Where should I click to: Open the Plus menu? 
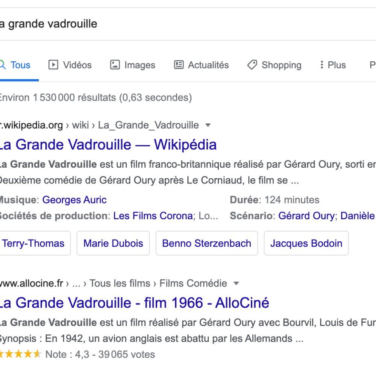point(337,65)
